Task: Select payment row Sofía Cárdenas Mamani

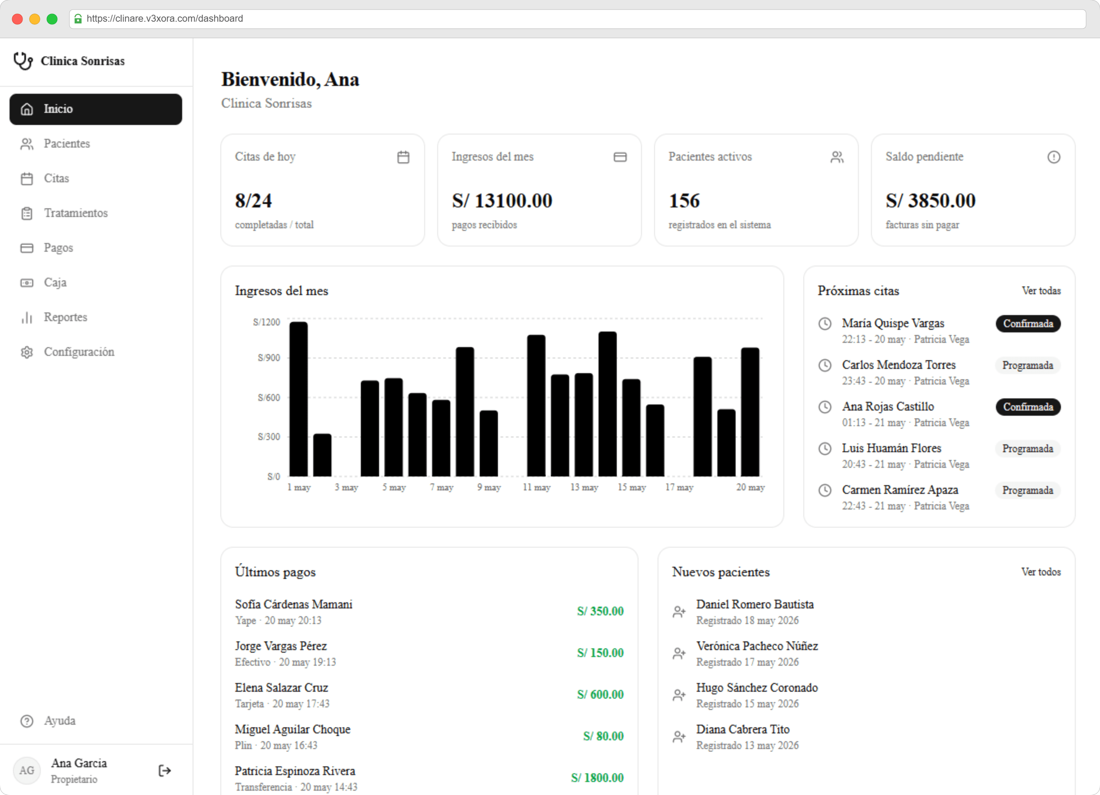Action: [x=429, y=612]
